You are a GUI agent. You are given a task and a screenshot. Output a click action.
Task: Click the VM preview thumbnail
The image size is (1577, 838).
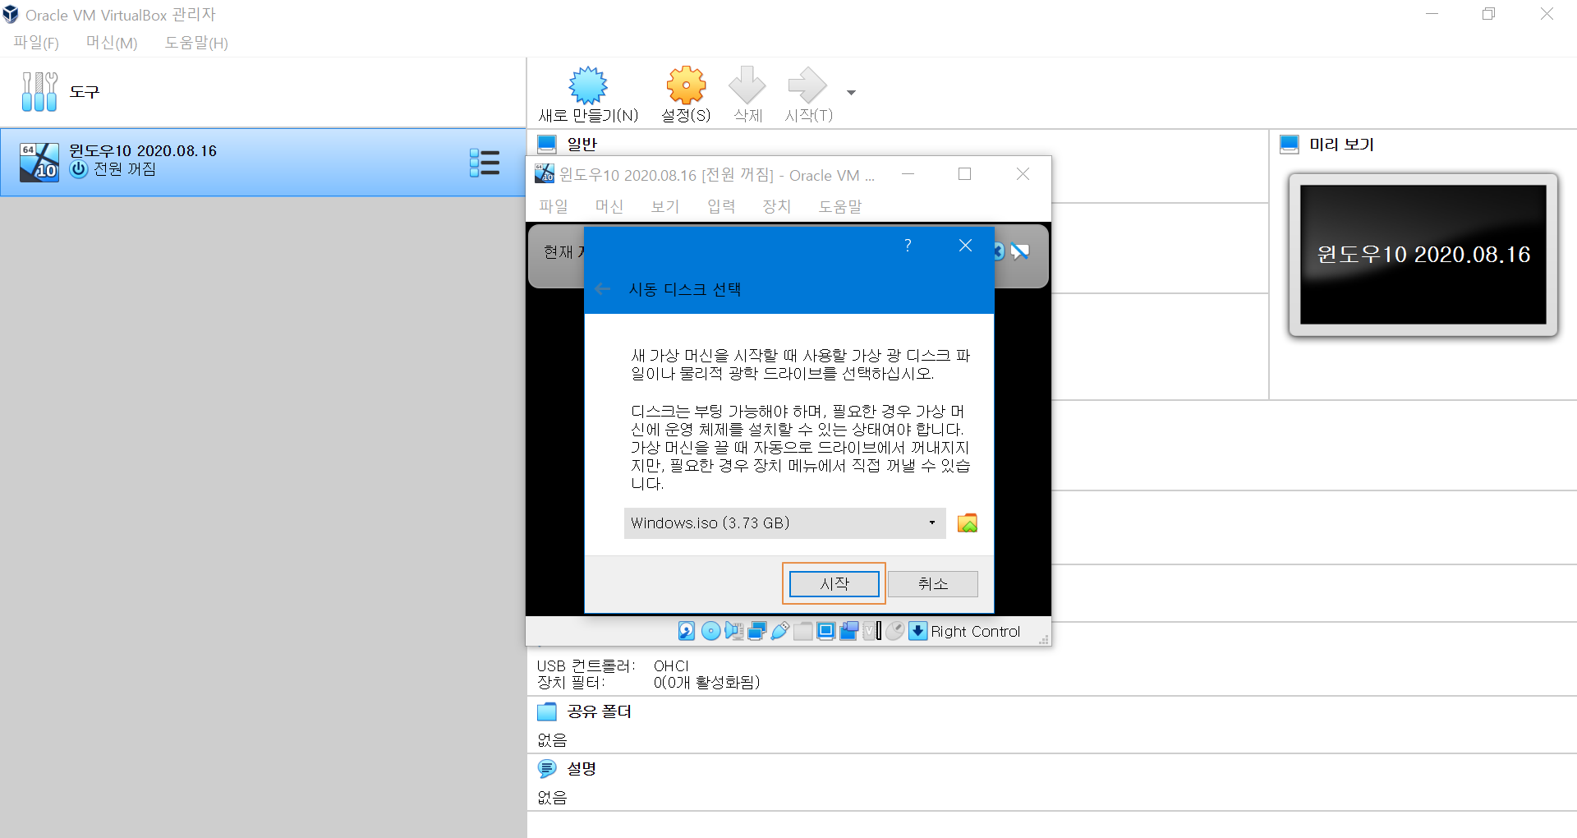click(1423, 255)
